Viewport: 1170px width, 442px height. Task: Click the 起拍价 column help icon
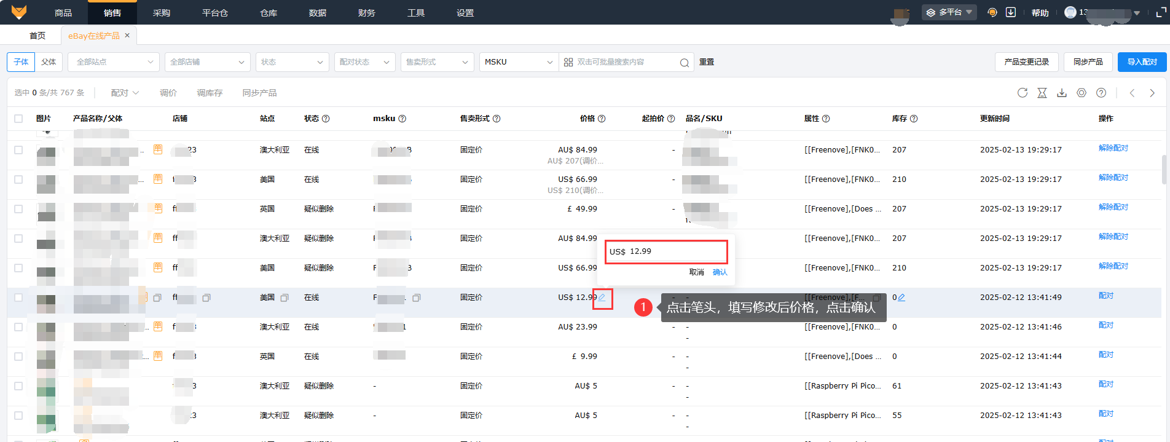(671, 119)
